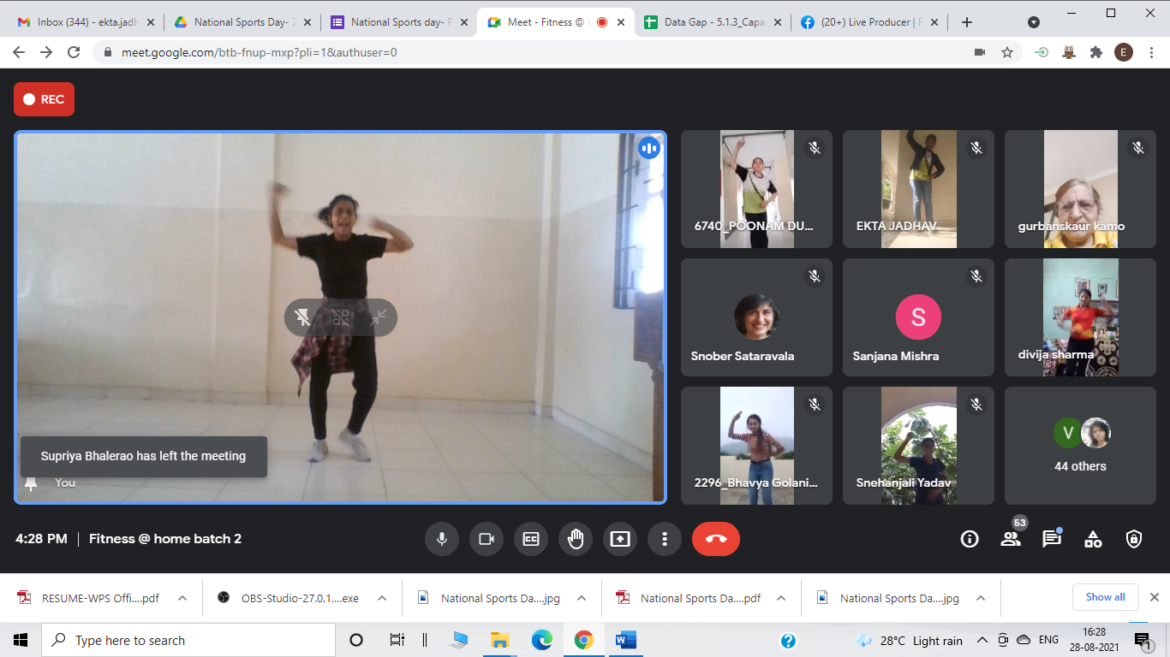Click the Show all downloads button
This screenshot has height=657, width=1170.
(1105, 597)
